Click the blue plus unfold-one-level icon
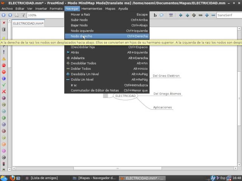Screen dimensions: 242x181 tap(207, 15)
